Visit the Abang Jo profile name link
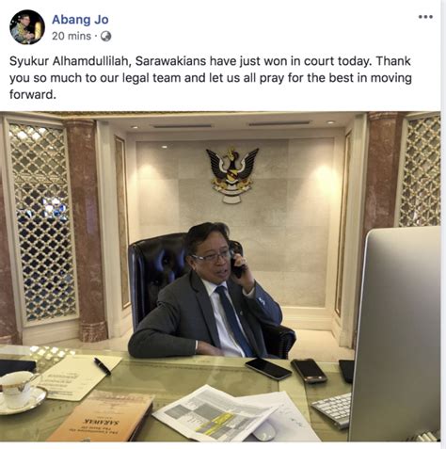The height and width of the screenshot is (449, 446). click(80, 20)
